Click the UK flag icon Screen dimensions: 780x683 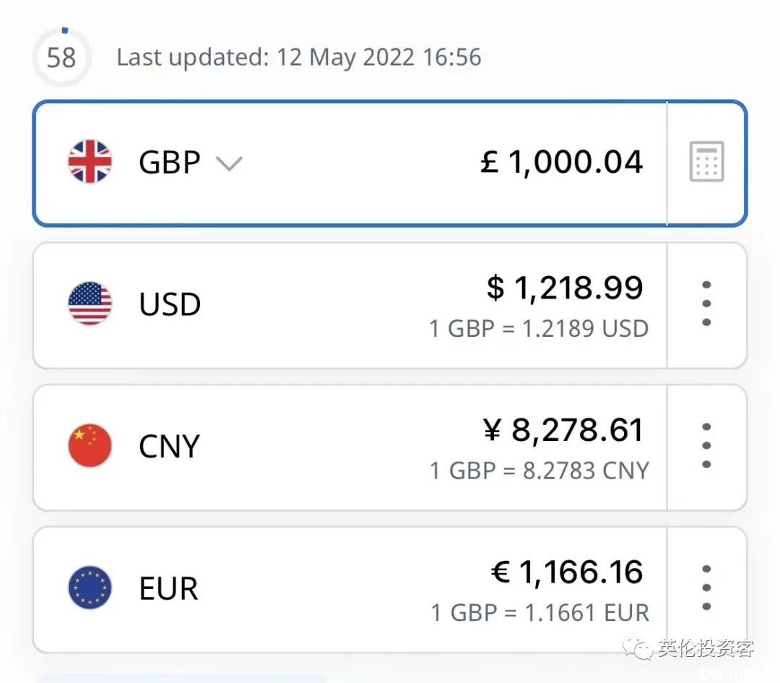[90, 162]
